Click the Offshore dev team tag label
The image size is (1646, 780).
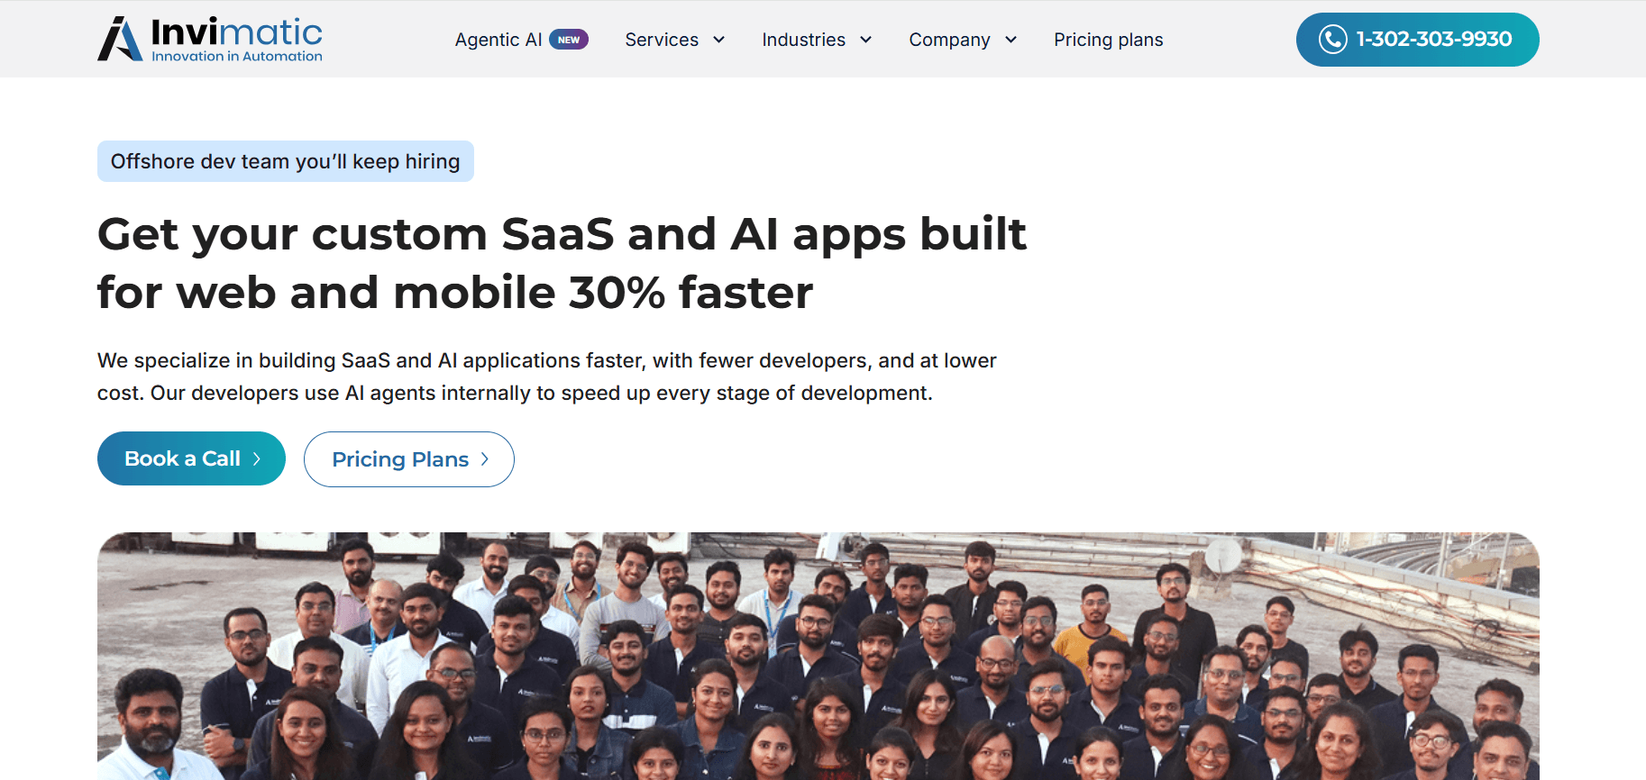[286, 161]
